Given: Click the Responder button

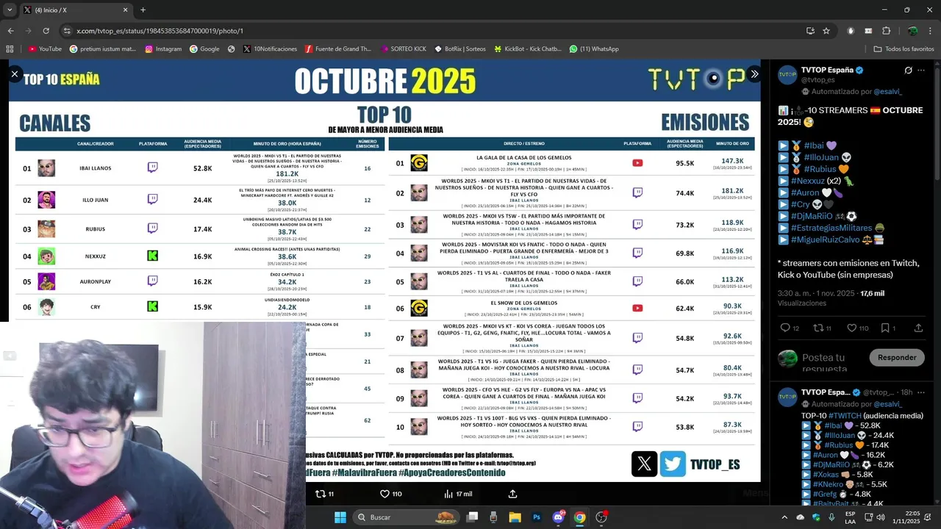Looking at the screenshot, I should [x=897, y=358].
